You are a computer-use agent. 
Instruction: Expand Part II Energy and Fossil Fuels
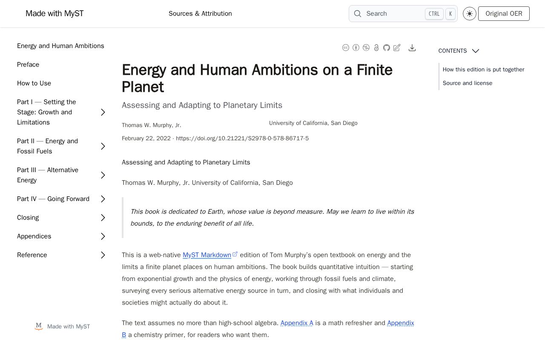[x=103, y=146]
